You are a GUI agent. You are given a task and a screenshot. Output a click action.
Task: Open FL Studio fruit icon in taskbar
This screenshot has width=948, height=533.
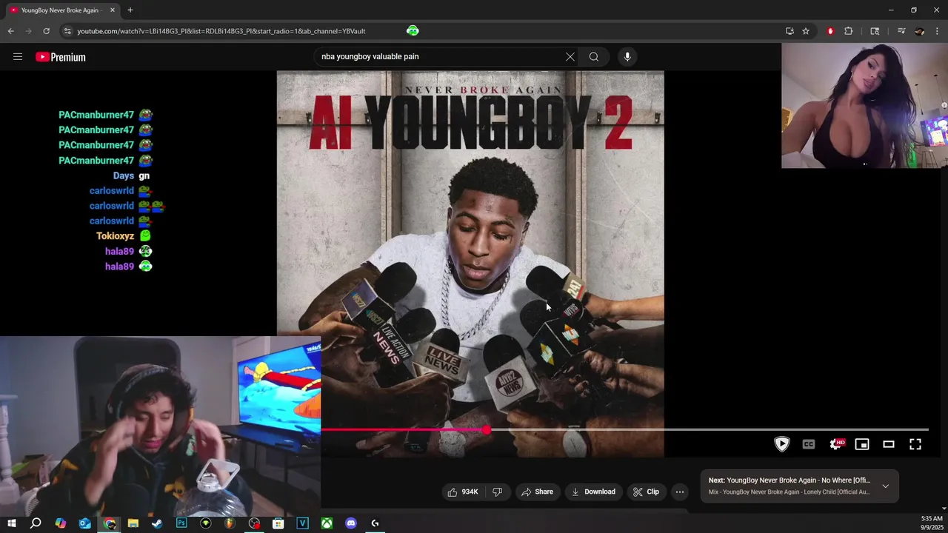coord(230,523)
